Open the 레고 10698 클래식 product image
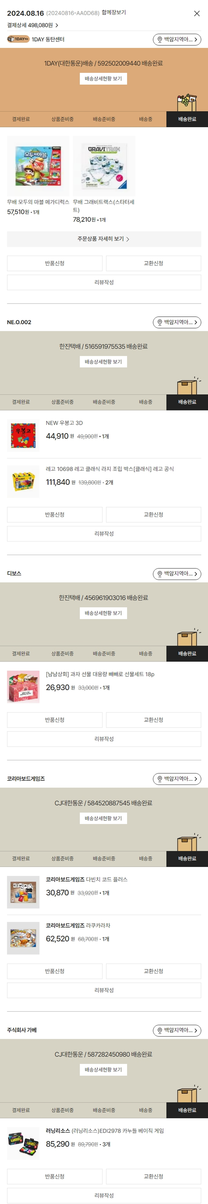The height and width of the screenshot is (1204, 208). pyautogui.click(x=23, y=481)
